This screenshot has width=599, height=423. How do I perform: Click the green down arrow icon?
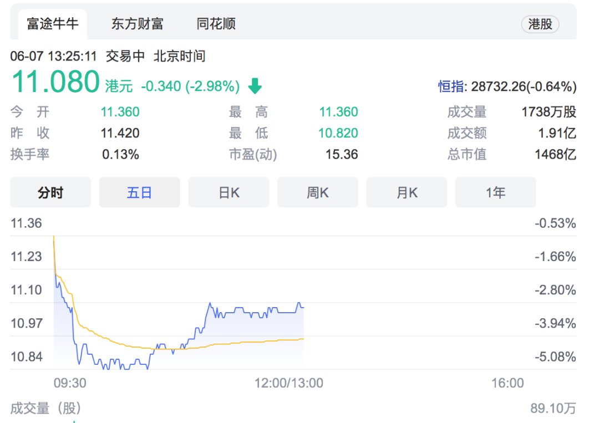[x=255, y=86]
